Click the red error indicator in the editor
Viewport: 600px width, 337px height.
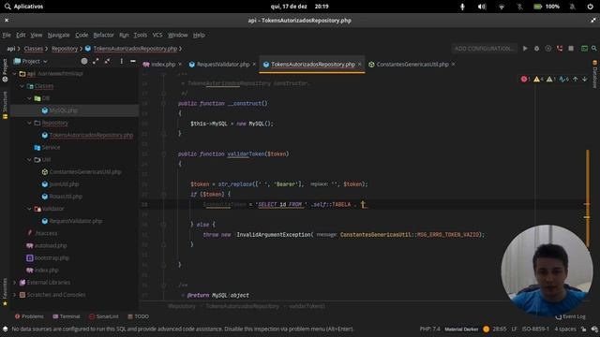pyautogui.click(x=525, y=79)
